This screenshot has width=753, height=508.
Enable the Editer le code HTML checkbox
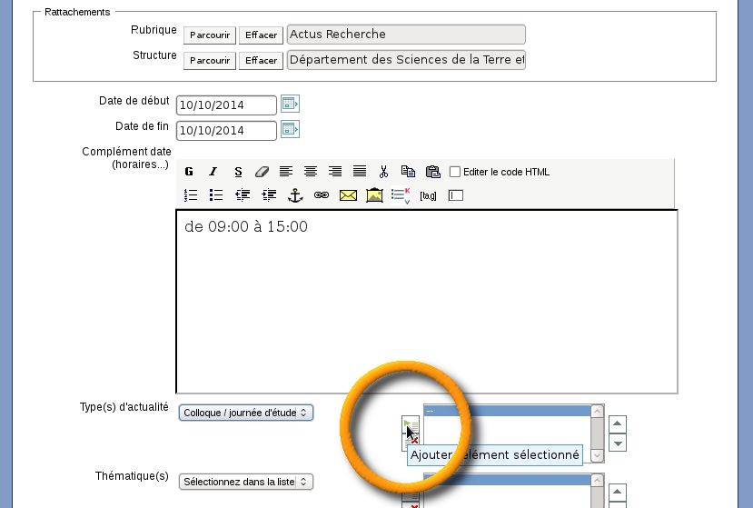pos(455,172)
